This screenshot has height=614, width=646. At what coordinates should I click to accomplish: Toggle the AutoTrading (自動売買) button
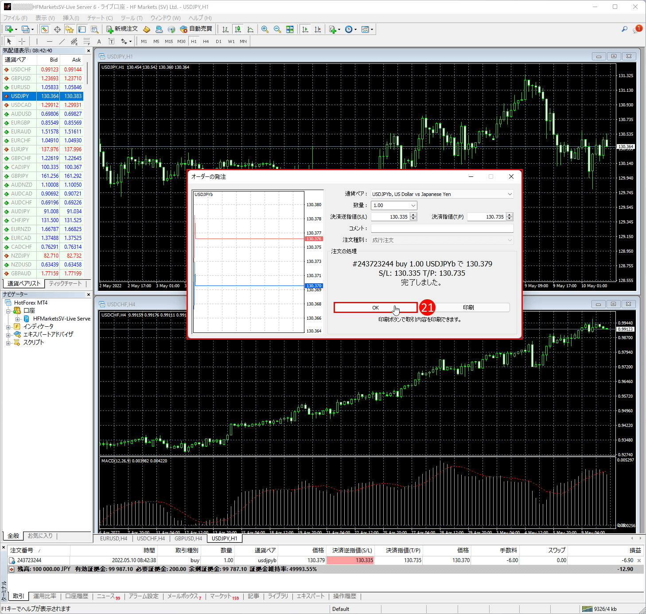point(196,29)
